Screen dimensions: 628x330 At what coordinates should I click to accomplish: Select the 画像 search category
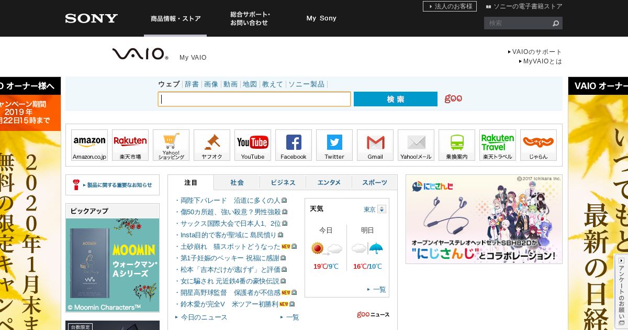pyautogui.click(x=211, y=84)
